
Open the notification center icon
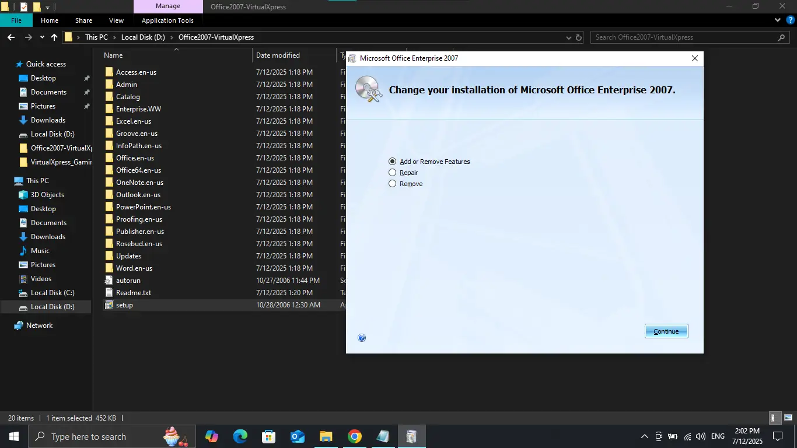pos(778,436)
